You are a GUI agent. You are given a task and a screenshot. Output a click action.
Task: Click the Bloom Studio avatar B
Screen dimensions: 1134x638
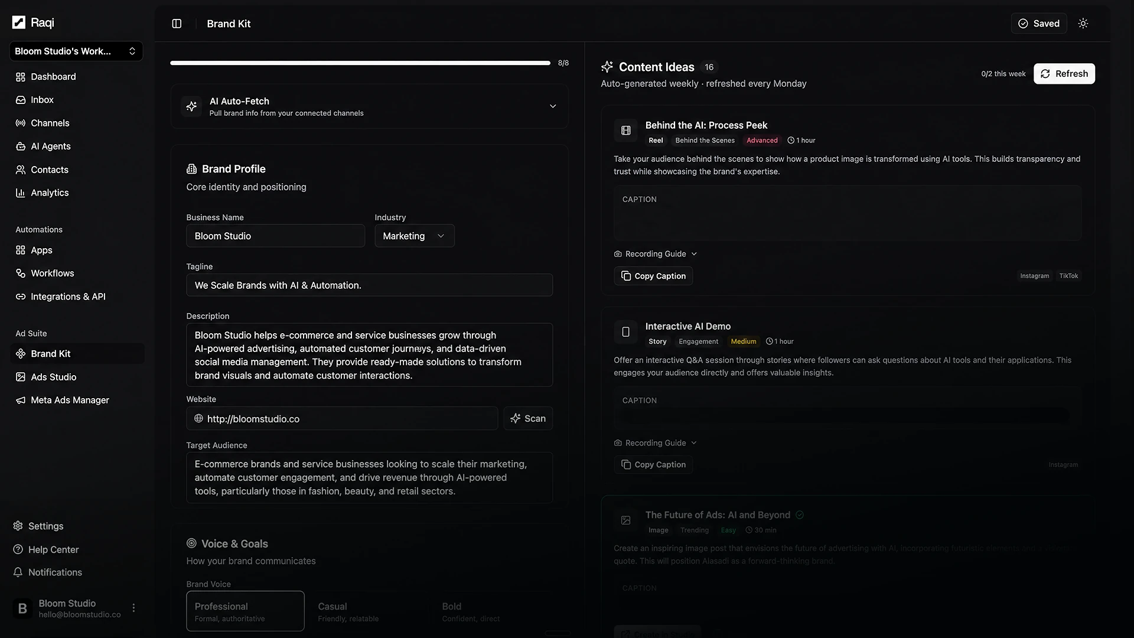click(23, 608)
